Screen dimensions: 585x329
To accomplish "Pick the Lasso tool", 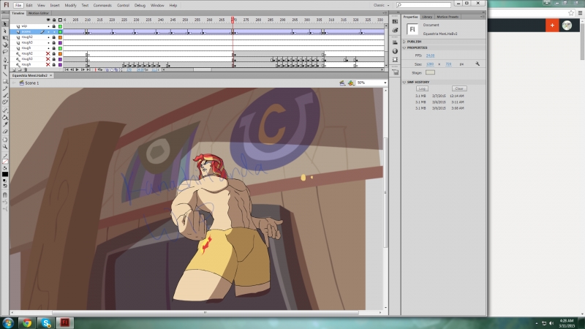I will point(4,53).
